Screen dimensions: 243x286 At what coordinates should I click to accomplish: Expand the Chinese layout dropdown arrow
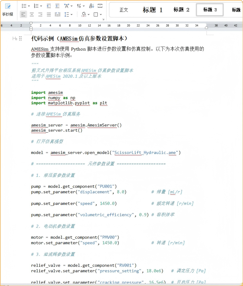(x=72, y=6)
